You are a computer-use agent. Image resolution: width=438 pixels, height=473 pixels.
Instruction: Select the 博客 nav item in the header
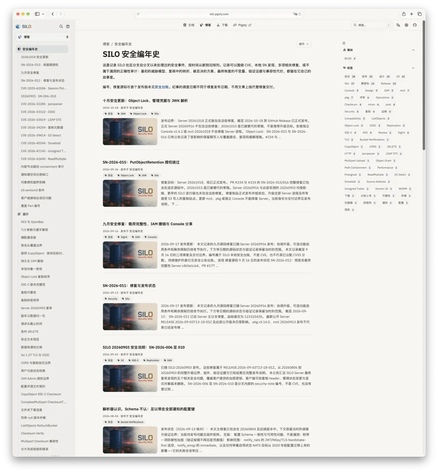[x=206, y=25]
